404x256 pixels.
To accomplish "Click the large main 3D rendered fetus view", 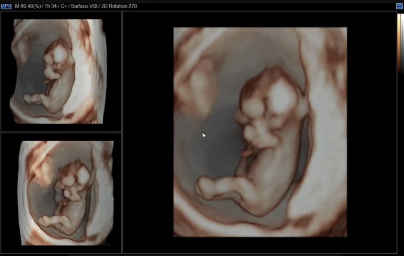I will point(260,132).
